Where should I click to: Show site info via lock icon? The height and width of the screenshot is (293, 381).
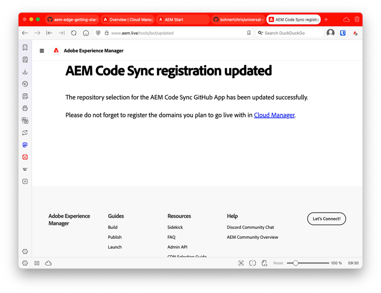[107, 33]
